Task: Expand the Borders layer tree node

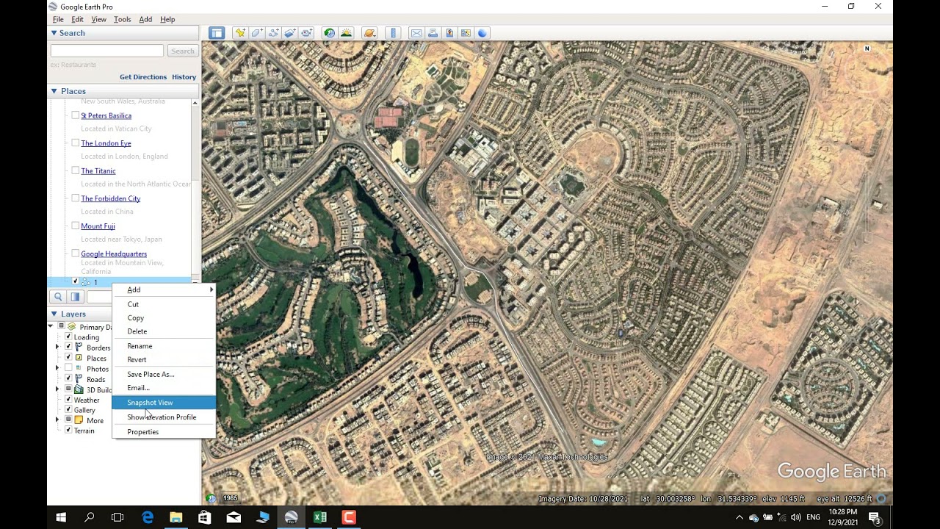Action: point(57,347)
